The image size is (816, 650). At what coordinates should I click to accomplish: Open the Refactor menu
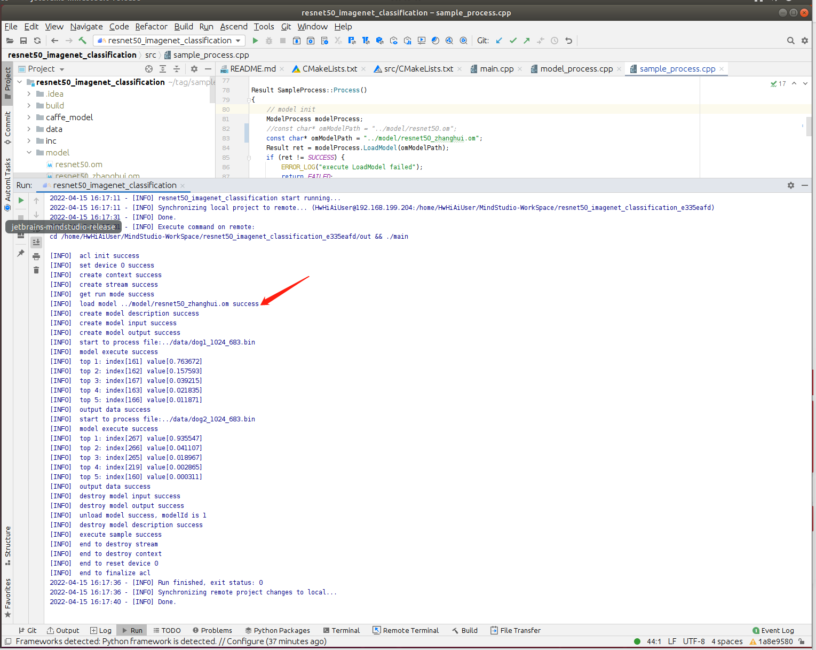point(151,27)
